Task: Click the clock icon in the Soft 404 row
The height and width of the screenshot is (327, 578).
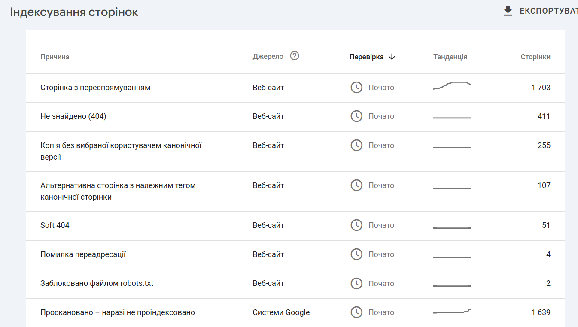Action: [x=356, y=225]
